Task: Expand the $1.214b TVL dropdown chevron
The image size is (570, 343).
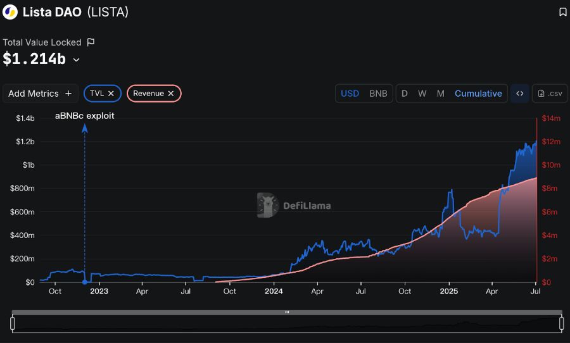Action: coord(77,60)
